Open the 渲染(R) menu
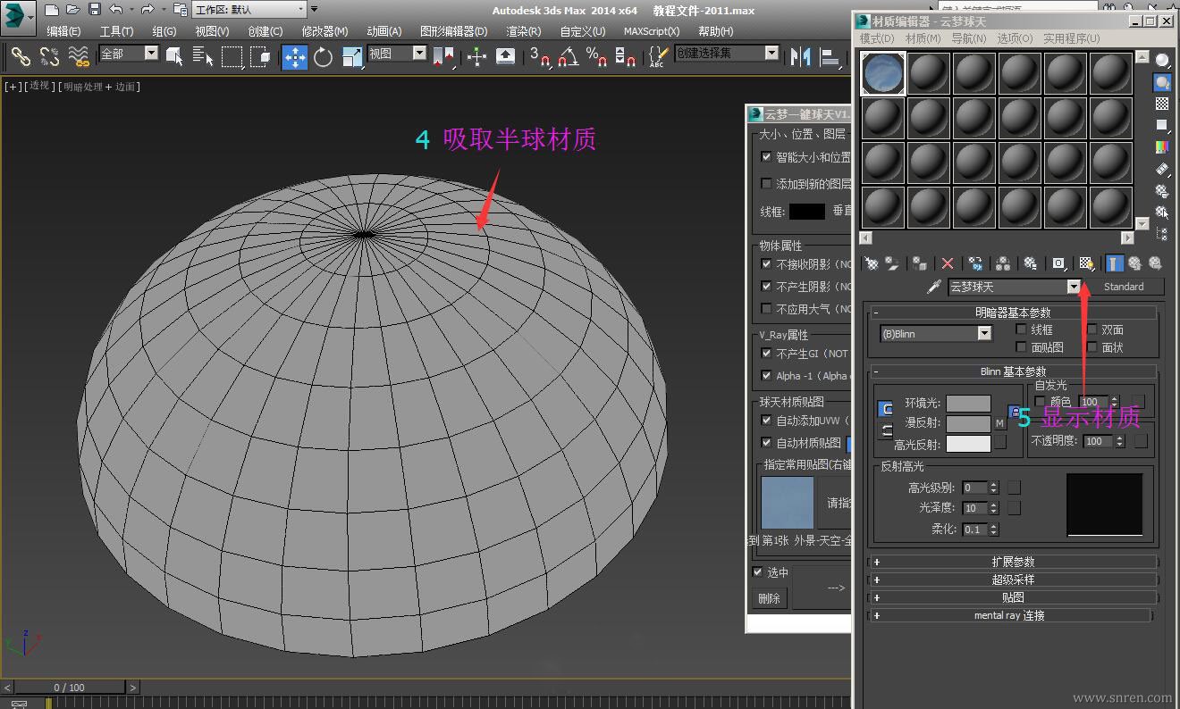Screen dimensions: 1180x709 (523, 31)
